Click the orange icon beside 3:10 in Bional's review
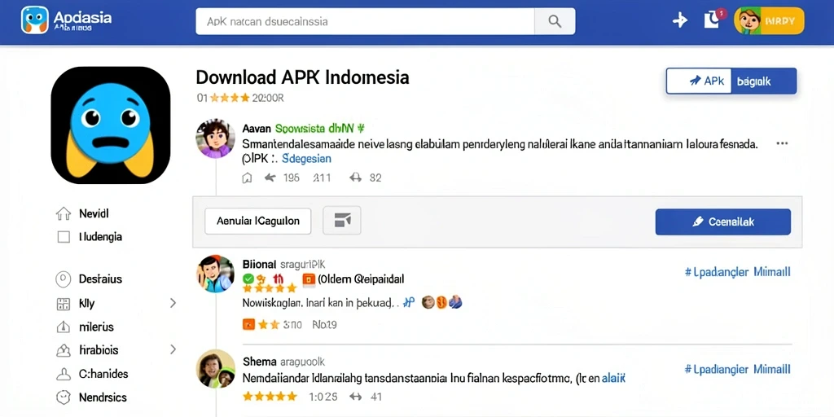 [x=248, y=324]
